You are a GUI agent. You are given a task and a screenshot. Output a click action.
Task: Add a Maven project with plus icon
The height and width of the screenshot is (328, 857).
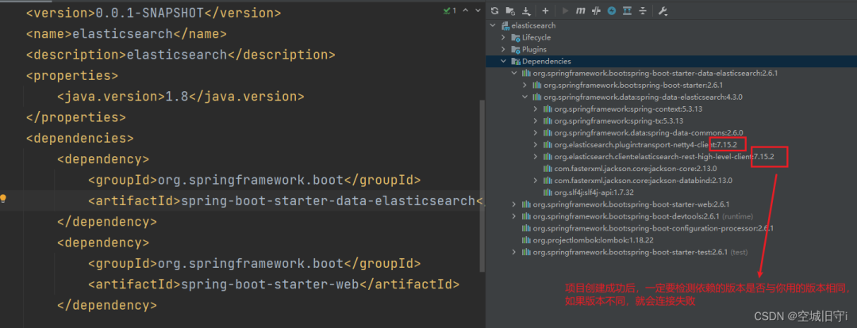tap(545, 11)
